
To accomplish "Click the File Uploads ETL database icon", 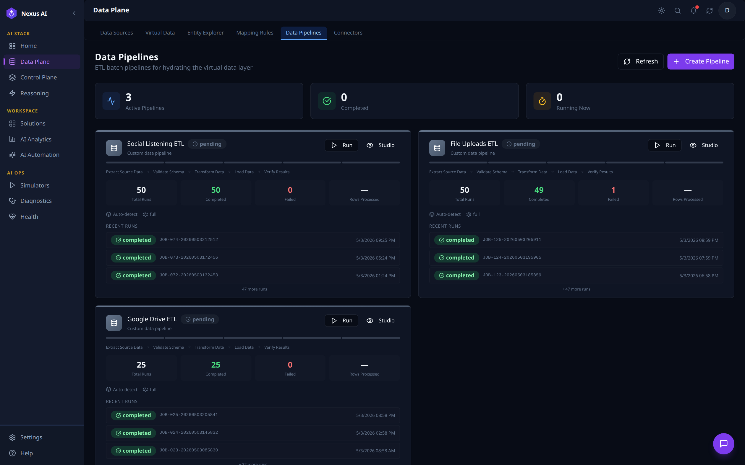I will 437,148.
